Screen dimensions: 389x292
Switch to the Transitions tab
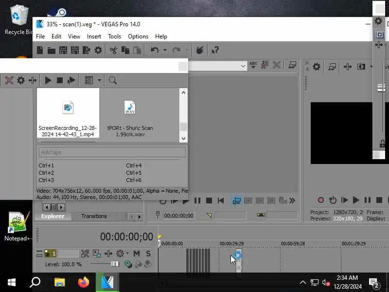pyautogui.click(x=94, y=216)
